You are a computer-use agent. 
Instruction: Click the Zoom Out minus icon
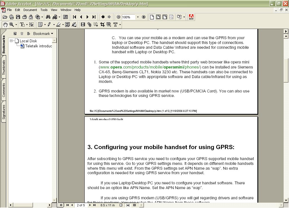119,17
